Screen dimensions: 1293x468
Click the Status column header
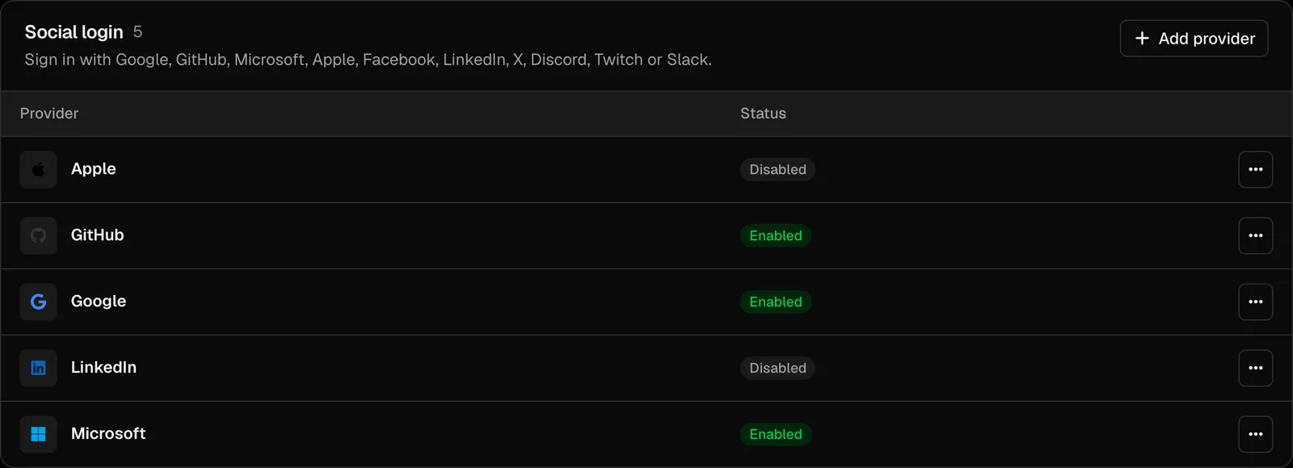point(763,114)
